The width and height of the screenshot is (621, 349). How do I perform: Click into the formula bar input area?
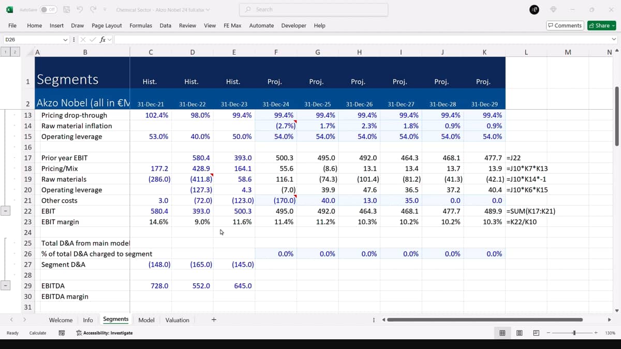pos(361,39)
